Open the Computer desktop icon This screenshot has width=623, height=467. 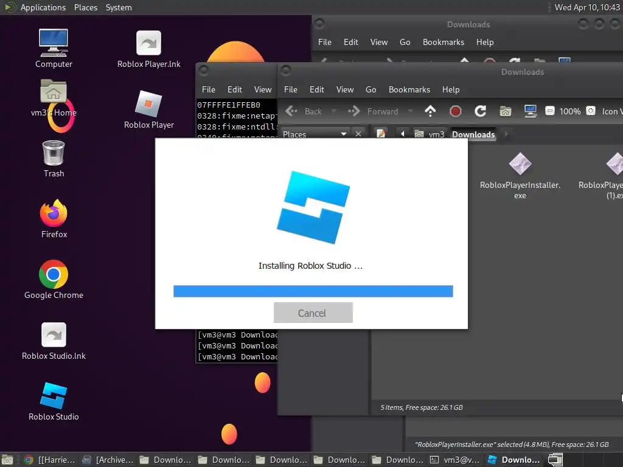pyautogui.click(x=54, y=48)
